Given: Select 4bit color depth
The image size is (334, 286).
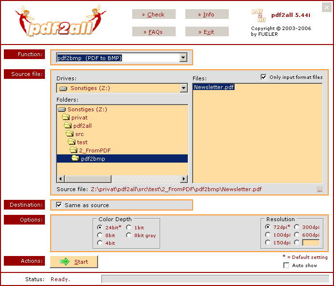Looking at the screenshot, I should [100, 243].
